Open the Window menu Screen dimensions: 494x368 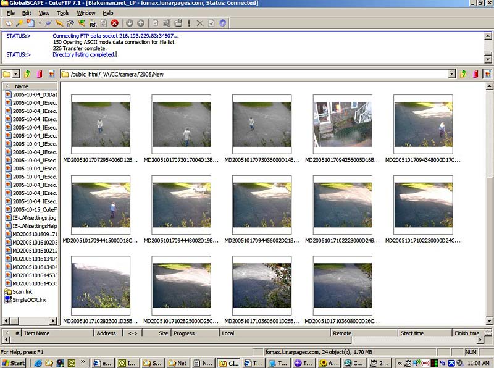(x=86, y=13)
